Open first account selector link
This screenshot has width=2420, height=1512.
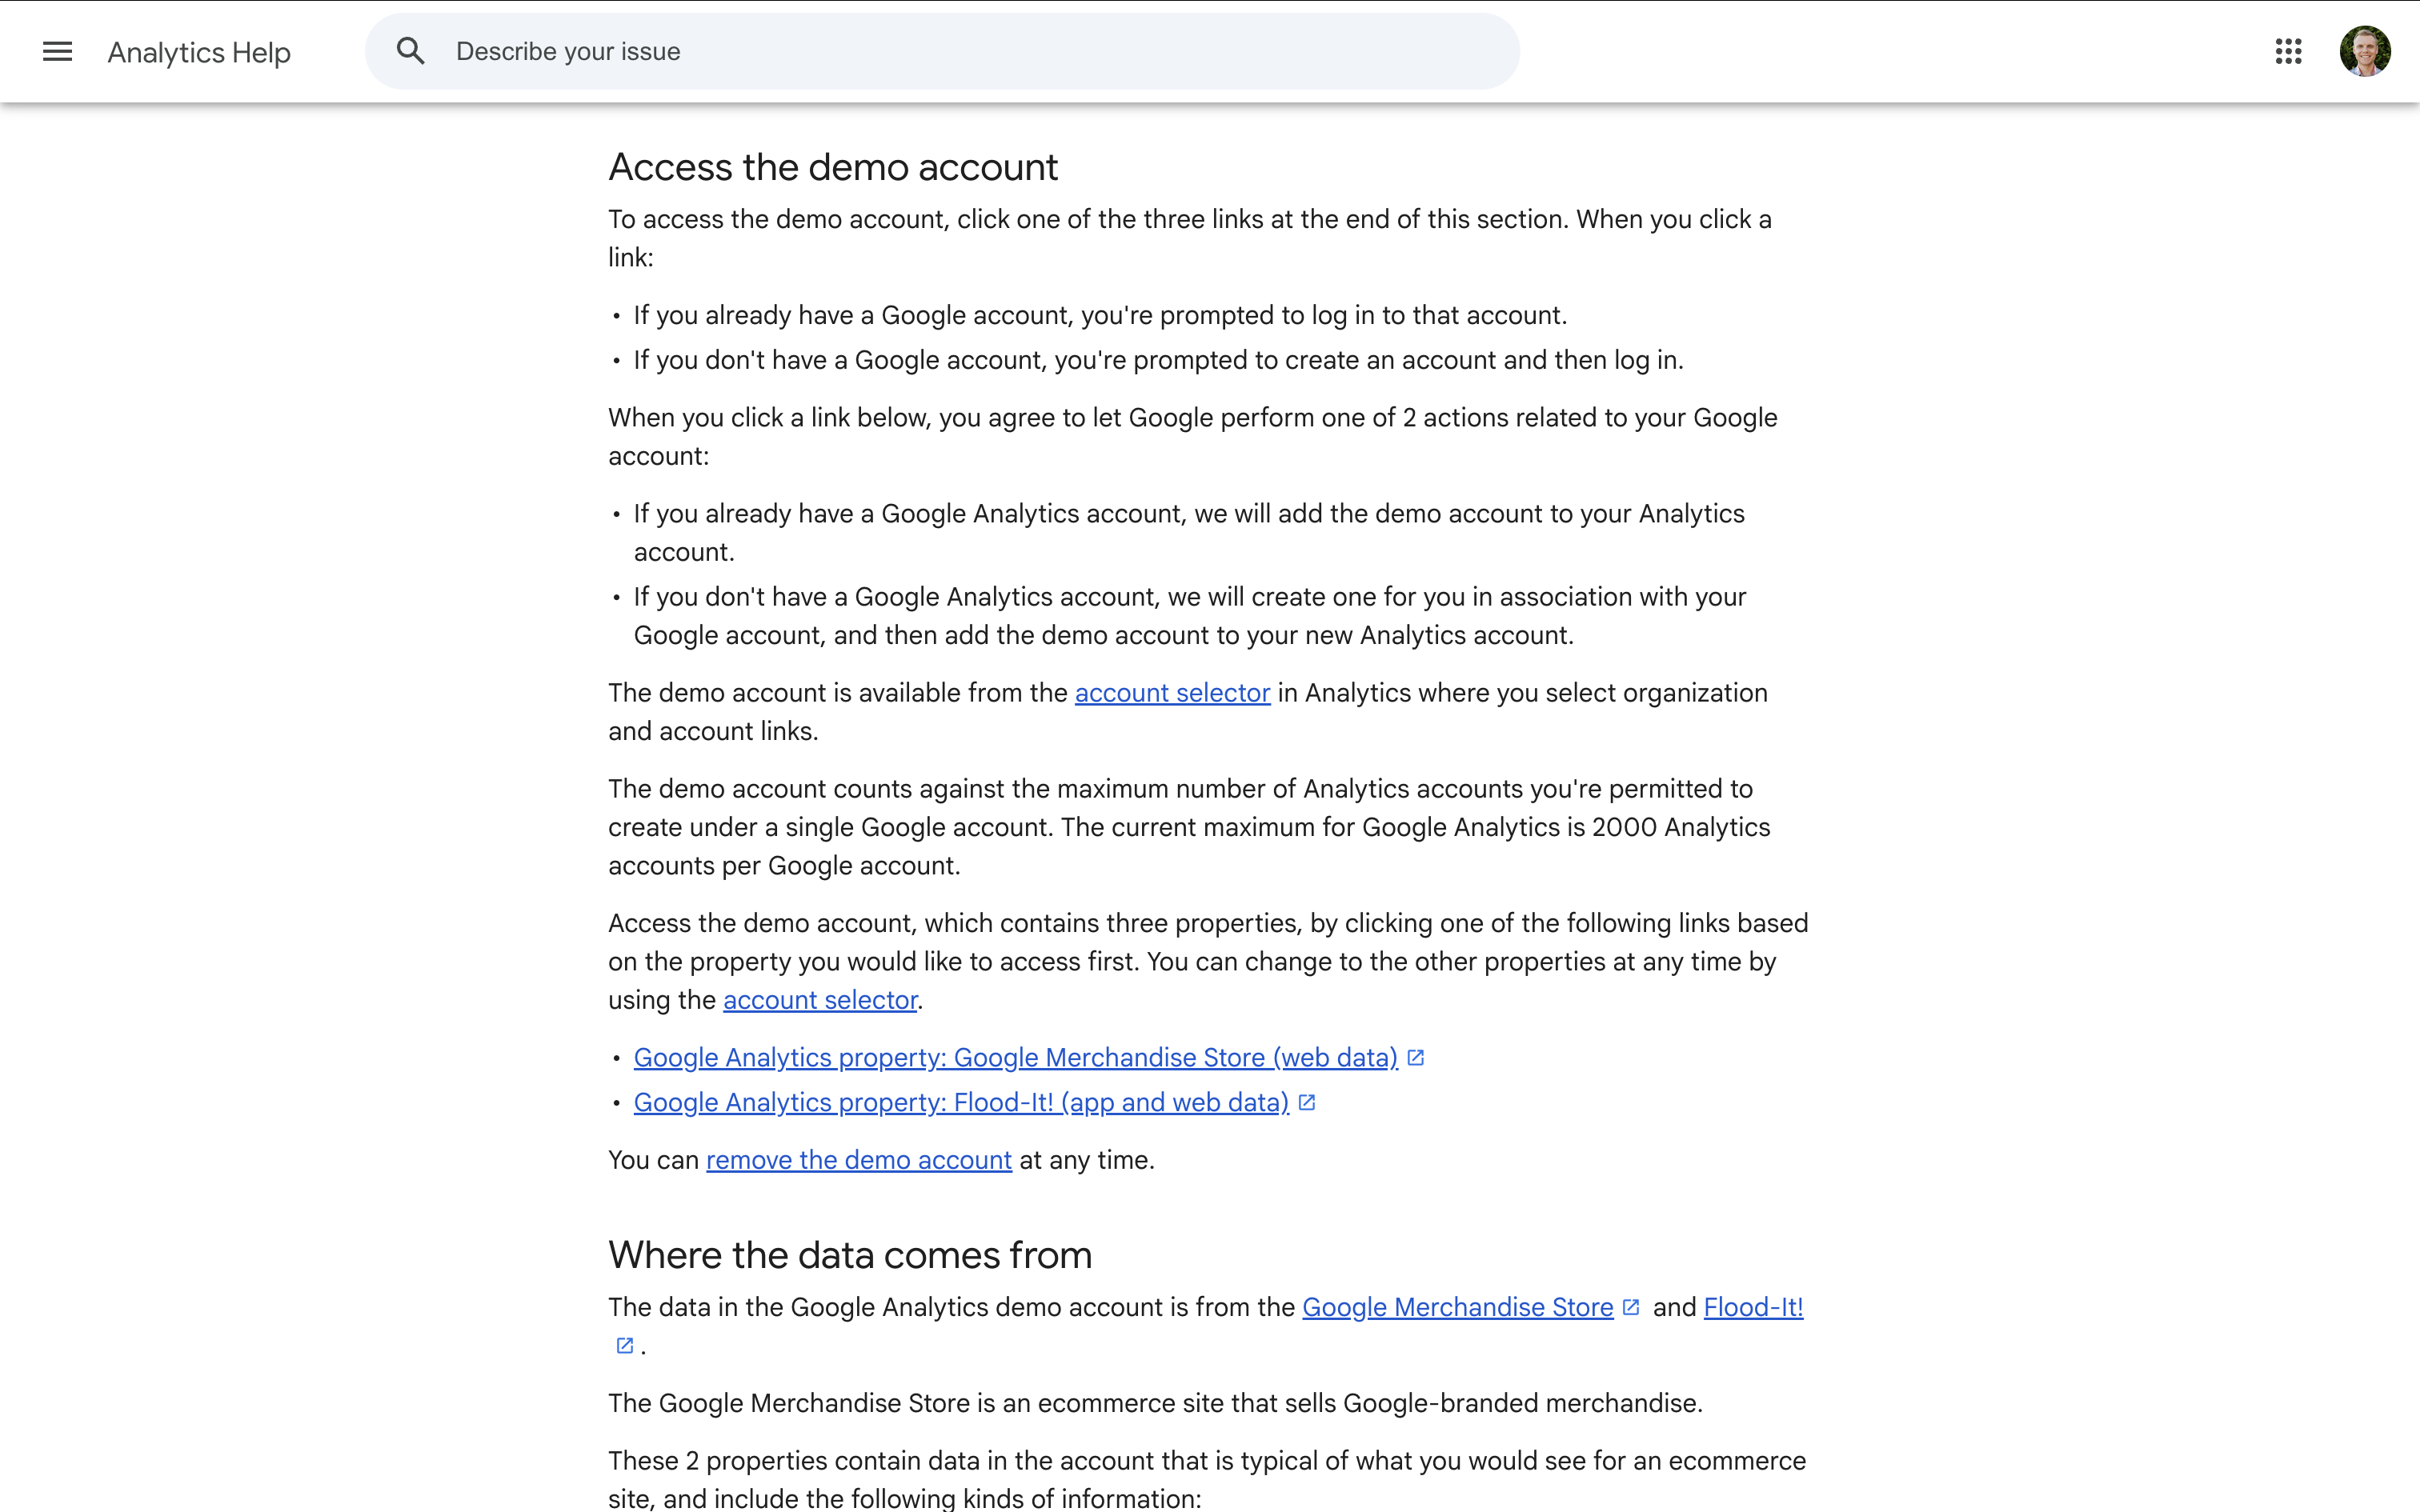pyautogui.click(x=1172, y=693)
